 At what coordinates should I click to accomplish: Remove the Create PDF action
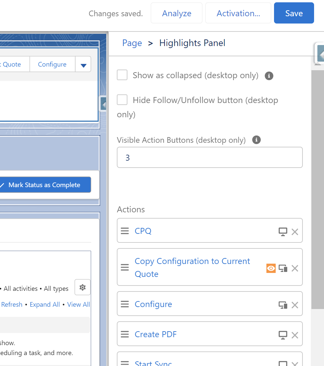[295, 335]
